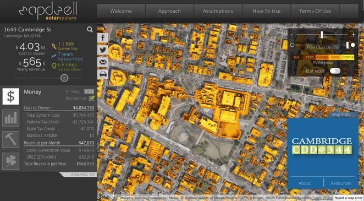Print the report using printer icon
The image size is (364, 201).
tap(103, 74)
